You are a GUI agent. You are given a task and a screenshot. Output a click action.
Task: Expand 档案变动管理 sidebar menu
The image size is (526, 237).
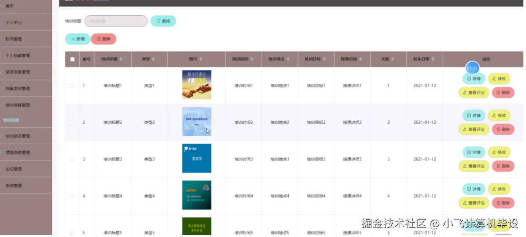26,88
